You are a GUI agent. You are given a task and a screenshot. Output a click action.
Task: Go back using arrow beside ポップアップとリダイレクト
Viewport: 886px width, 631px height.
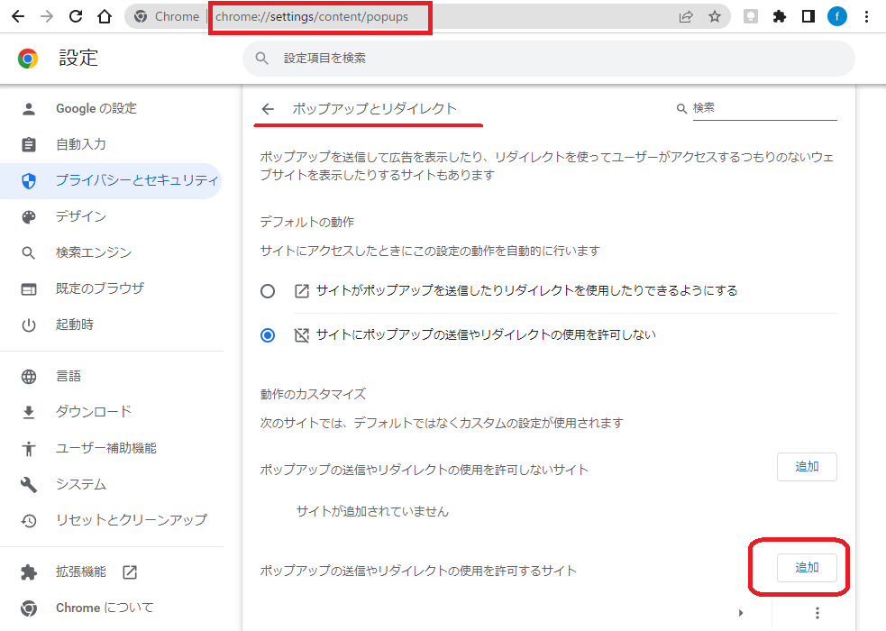pyautogui.click(x=268, y=108)
